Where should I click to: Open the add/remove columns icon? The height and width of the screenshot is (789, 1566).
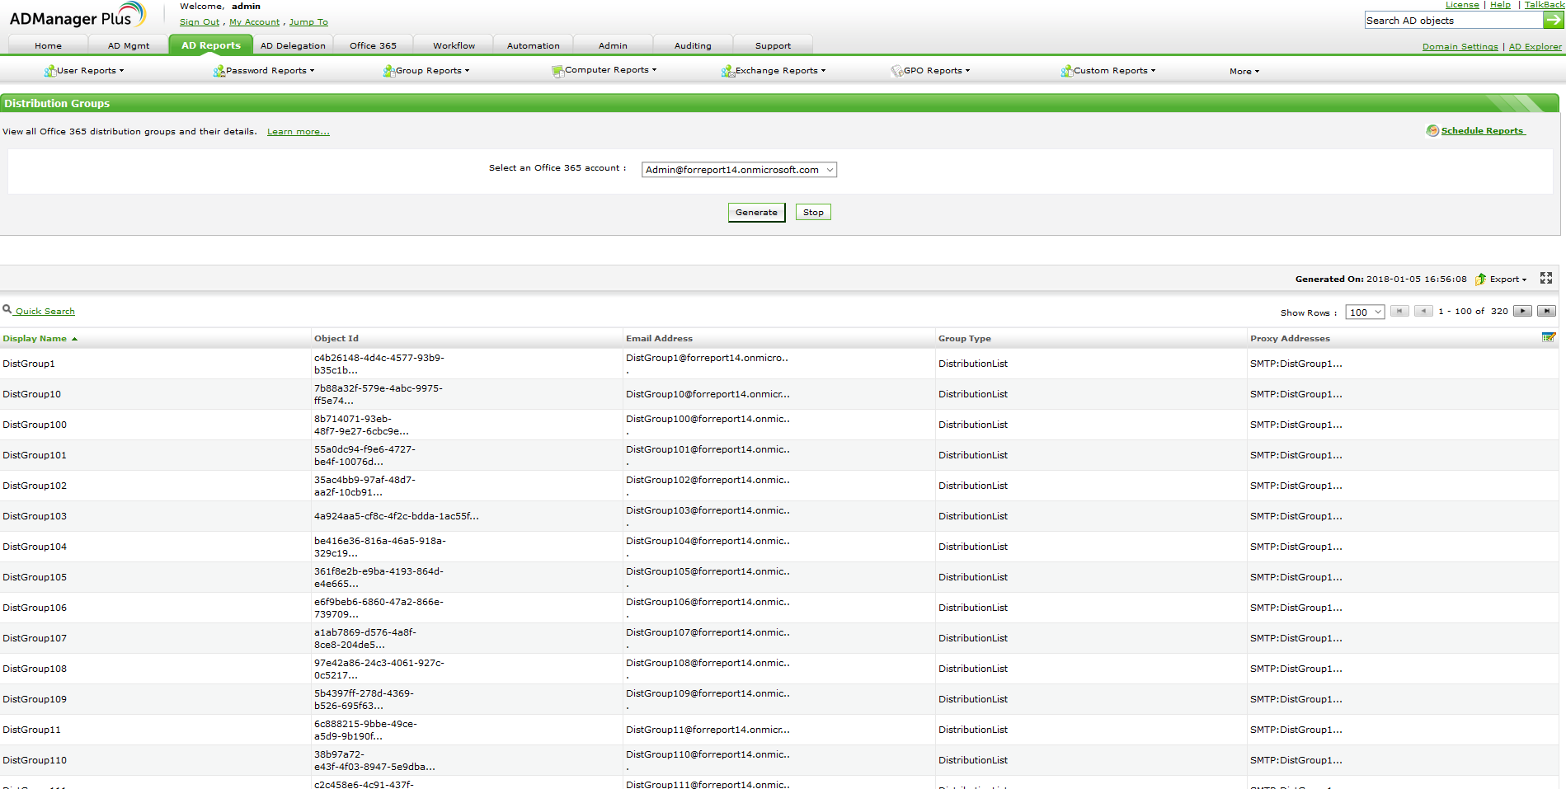[x=1548, y=337]
